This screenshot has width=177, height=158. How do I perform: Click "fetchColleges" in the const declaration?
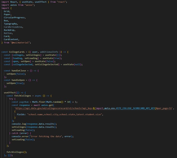pyautogui.click(x=23, y=96)
